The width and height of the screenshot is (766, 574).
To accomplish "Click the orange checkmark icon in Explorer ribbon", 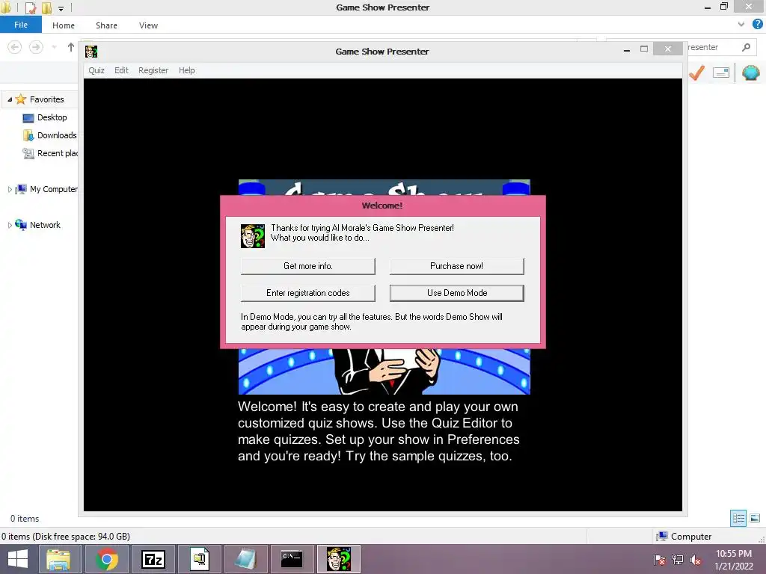I will coord(697,73).
